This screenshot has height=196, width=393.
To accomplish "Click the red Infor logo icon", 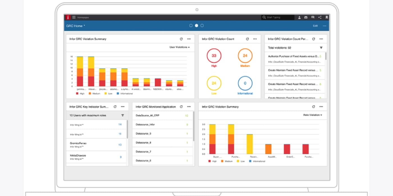I will 68,17.
